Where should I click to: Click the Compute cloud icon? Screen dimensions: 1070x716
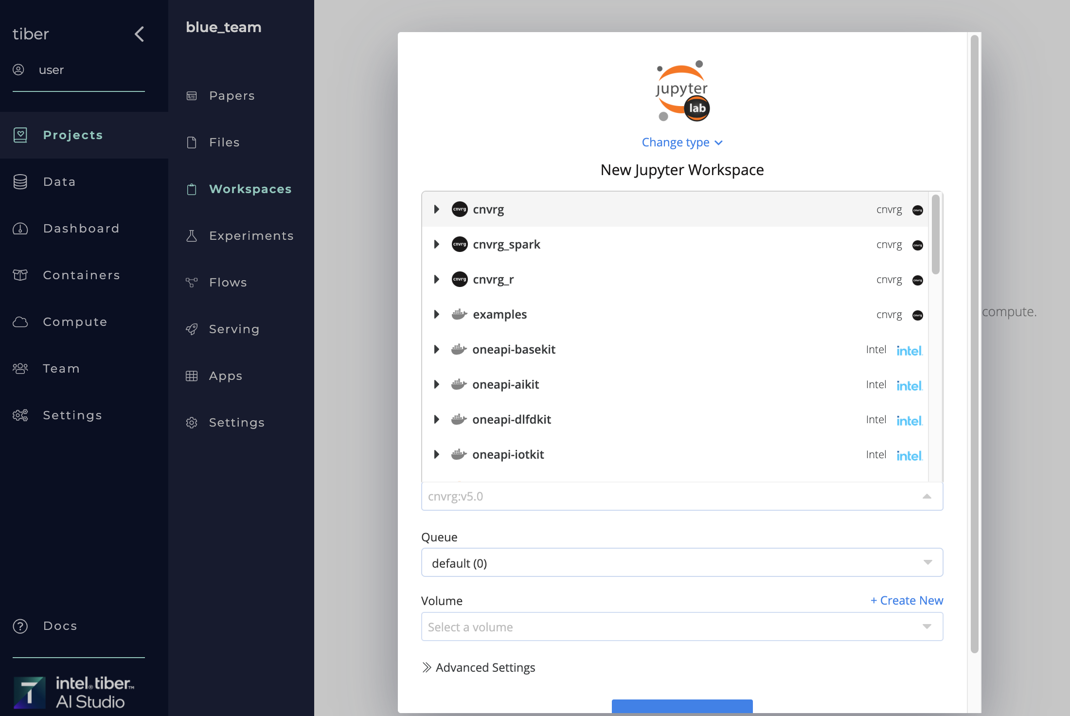[20, 322]
